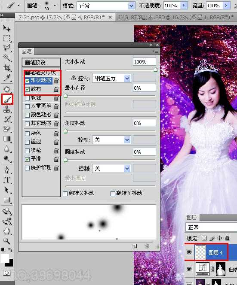Click lock position icon in Layers

tap(220, 238)
